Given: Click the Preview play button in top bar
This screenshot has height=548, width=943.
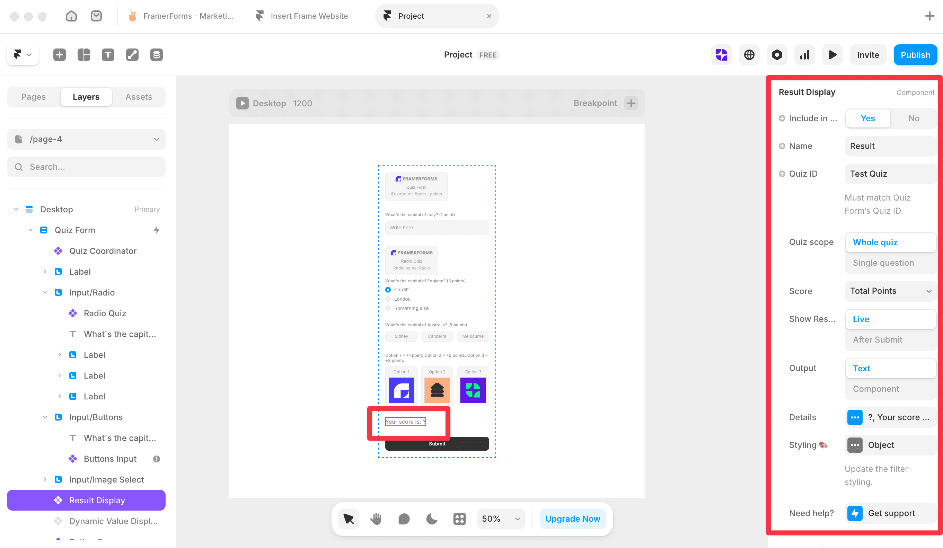Looking at the screenshot, I should pyautogui.click(x=832, y=55).
